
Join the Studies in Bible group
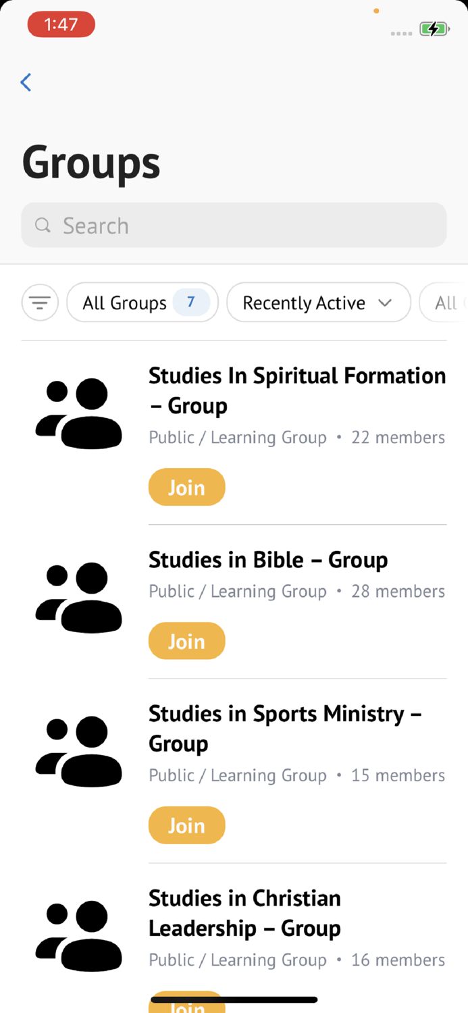coord(186,640)
